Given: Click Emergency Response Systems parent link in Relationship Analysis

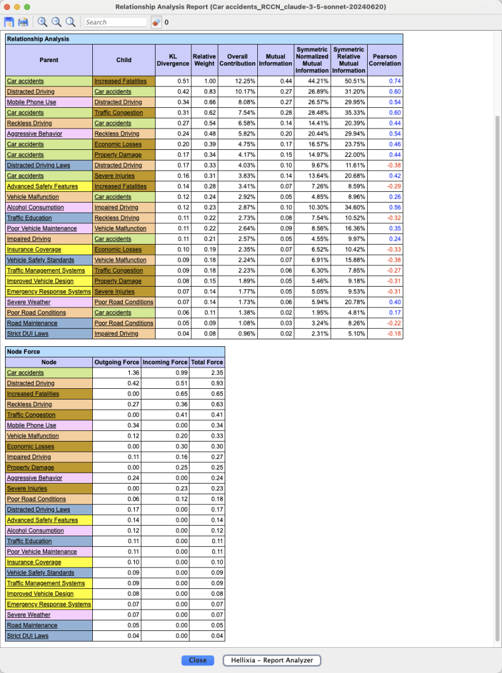Looking at the screenshot, I should (x=48, y=292).
